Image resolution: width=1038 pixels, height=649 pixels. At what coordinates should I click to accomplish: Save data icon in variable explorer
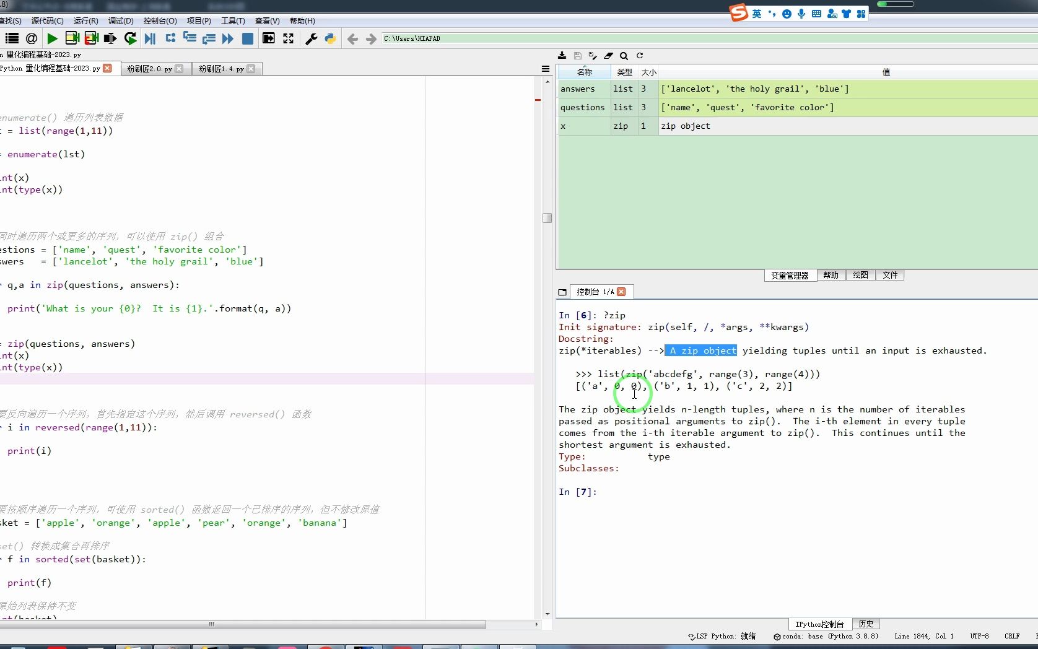click(x=577, y=56)
